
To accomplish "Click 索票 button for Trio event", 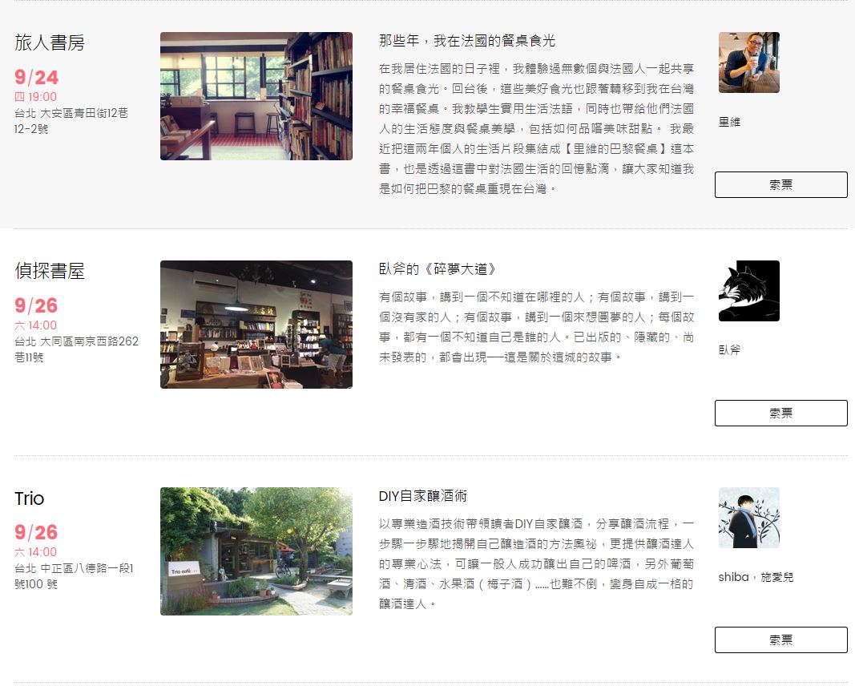I will 780,640.
